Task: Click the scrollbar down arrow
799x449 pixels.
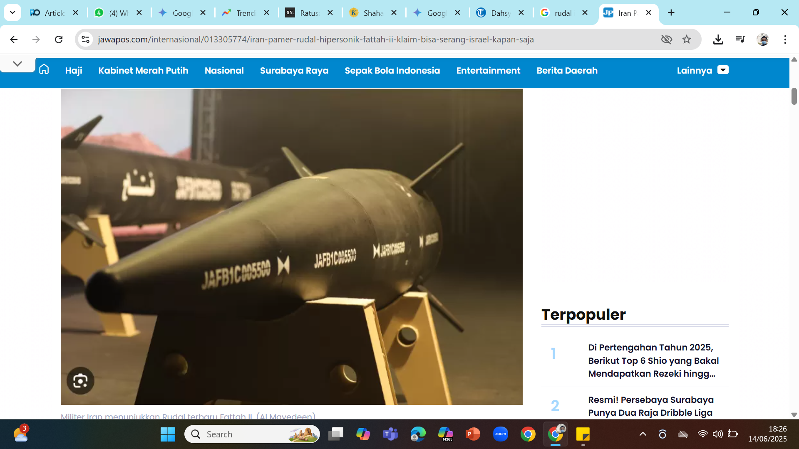Action: click(x=794, y=414)
